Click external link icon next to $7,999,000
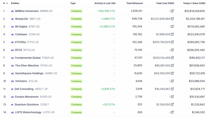Screen dimensions: 207x118 click(x=172, y=34)
